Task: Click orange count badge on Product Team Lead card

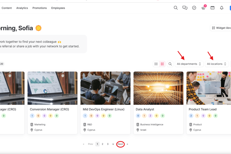Action: (197, 116)
